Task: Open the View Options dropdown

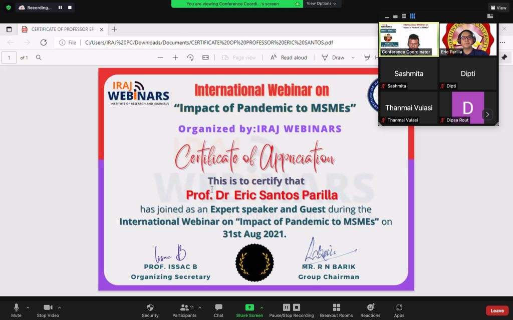Action: [321, 3]
